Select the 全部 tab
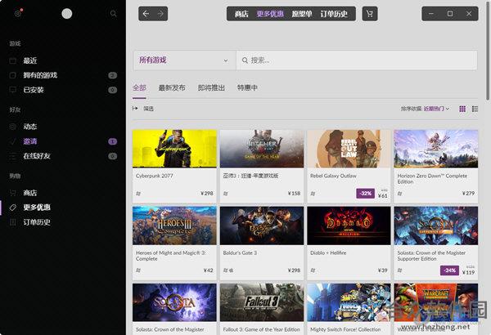 pos(139,88)
